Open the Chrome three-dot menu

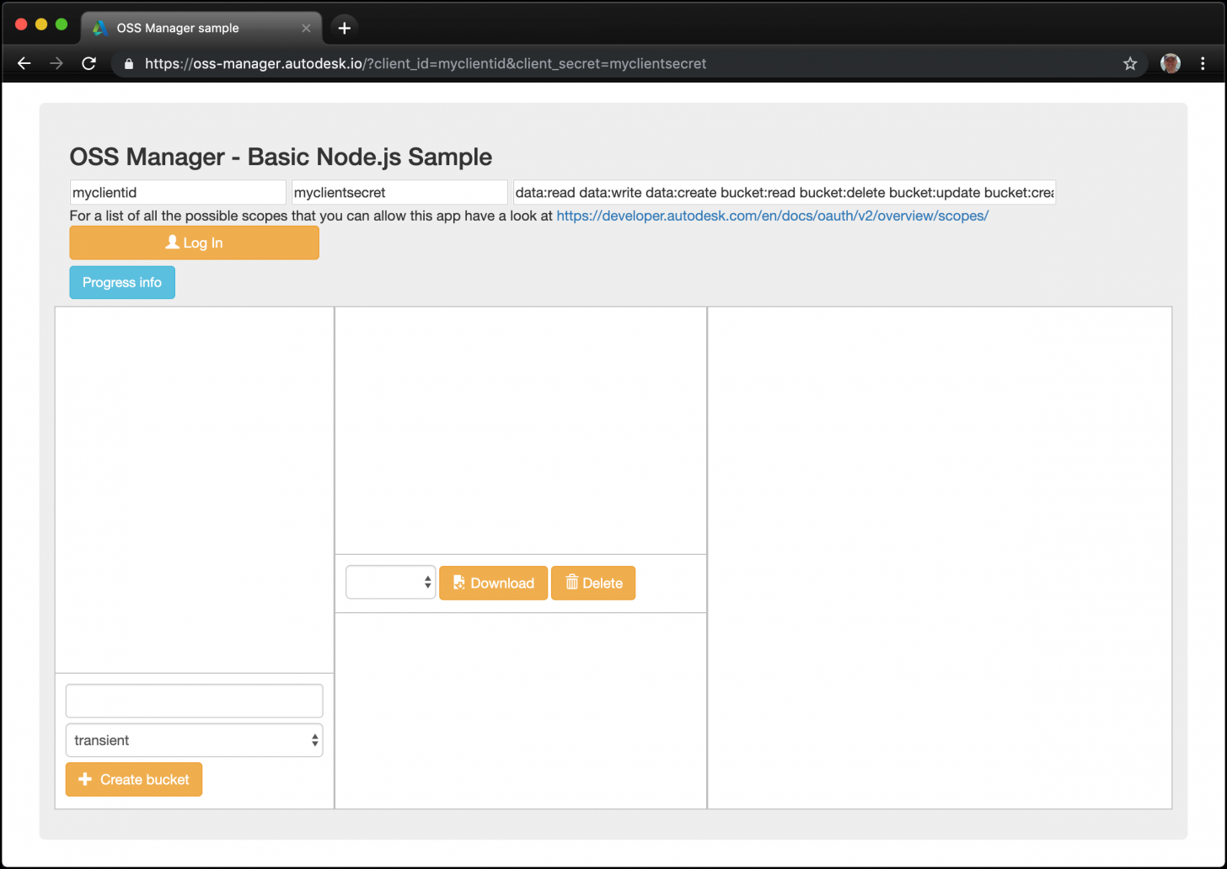1203,63
